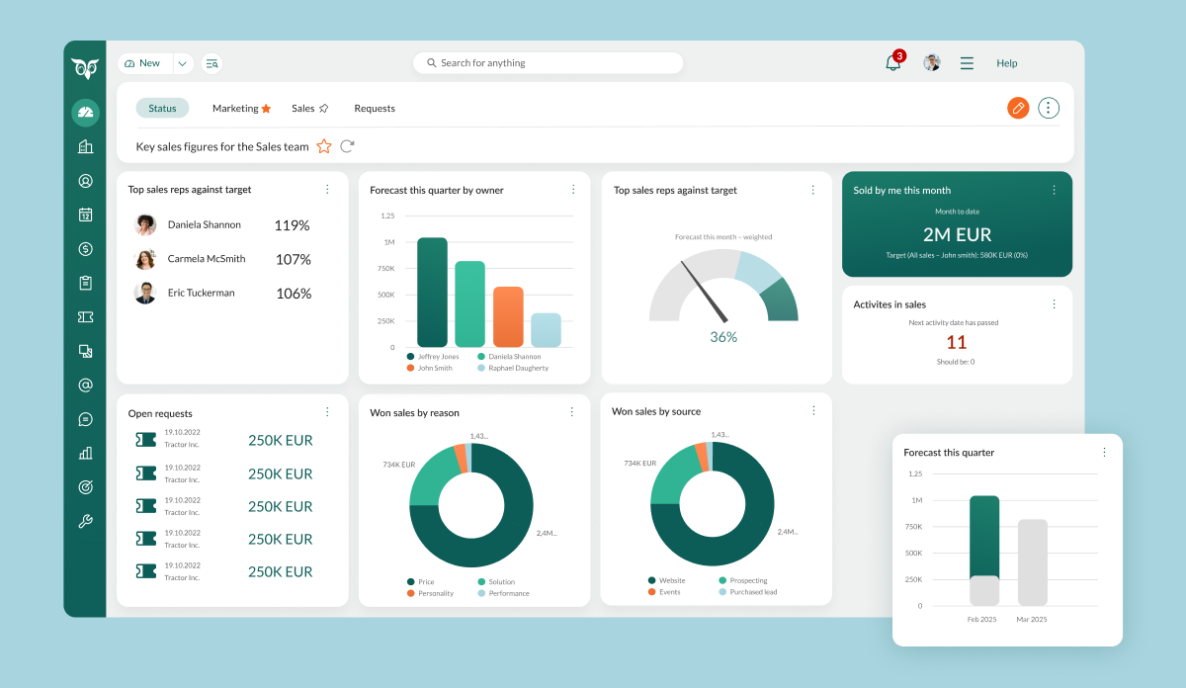Open options menu on Top sales reps widget

click(x=328, y=189)
